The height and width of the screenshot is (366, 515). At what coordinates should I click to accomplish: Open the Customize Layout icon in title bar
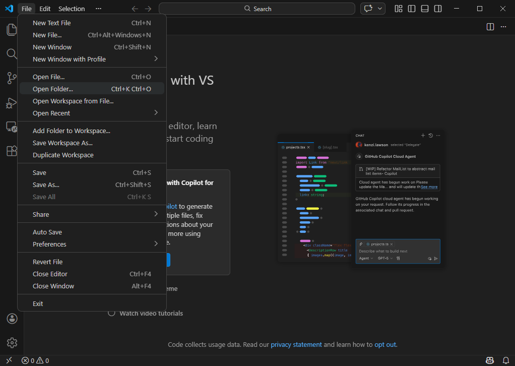point(399,9)
